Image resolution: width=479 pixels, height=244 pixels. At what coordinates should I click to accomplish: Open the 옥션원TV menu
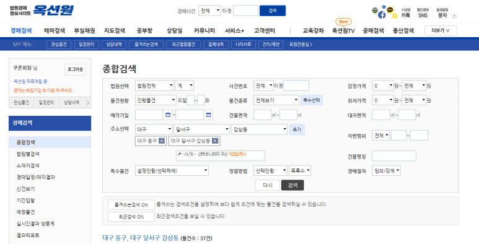343,30
